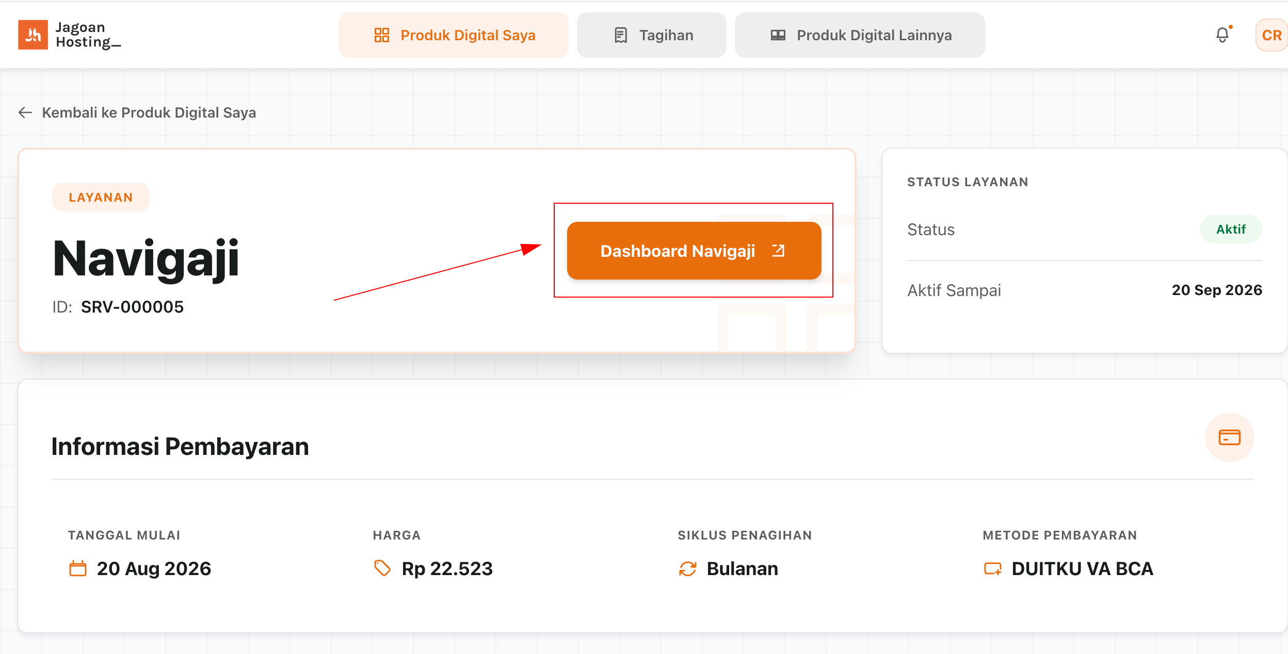This screenshot has height=654, width=1288.
Task: Open the Dashboard Navigaji button
Action: (x=694, y=251)
